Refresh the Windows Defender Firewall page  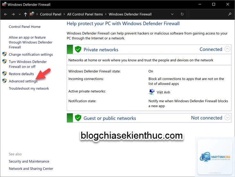tap(182, 14)
